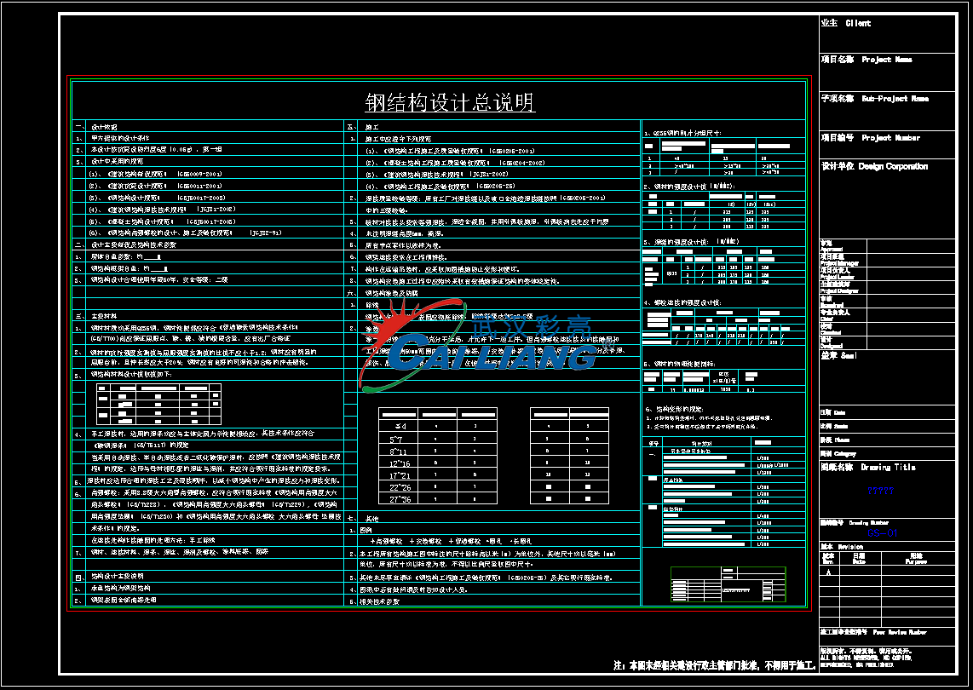
Task: Select the 'Seal' label
Action: [x=849, y=355]
